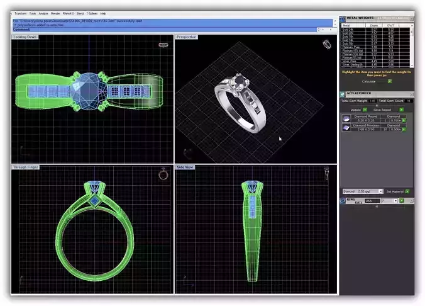Open the Render menu
Image resolution: width=425 pixels, height=306 pixels.
tap(55, 13)
